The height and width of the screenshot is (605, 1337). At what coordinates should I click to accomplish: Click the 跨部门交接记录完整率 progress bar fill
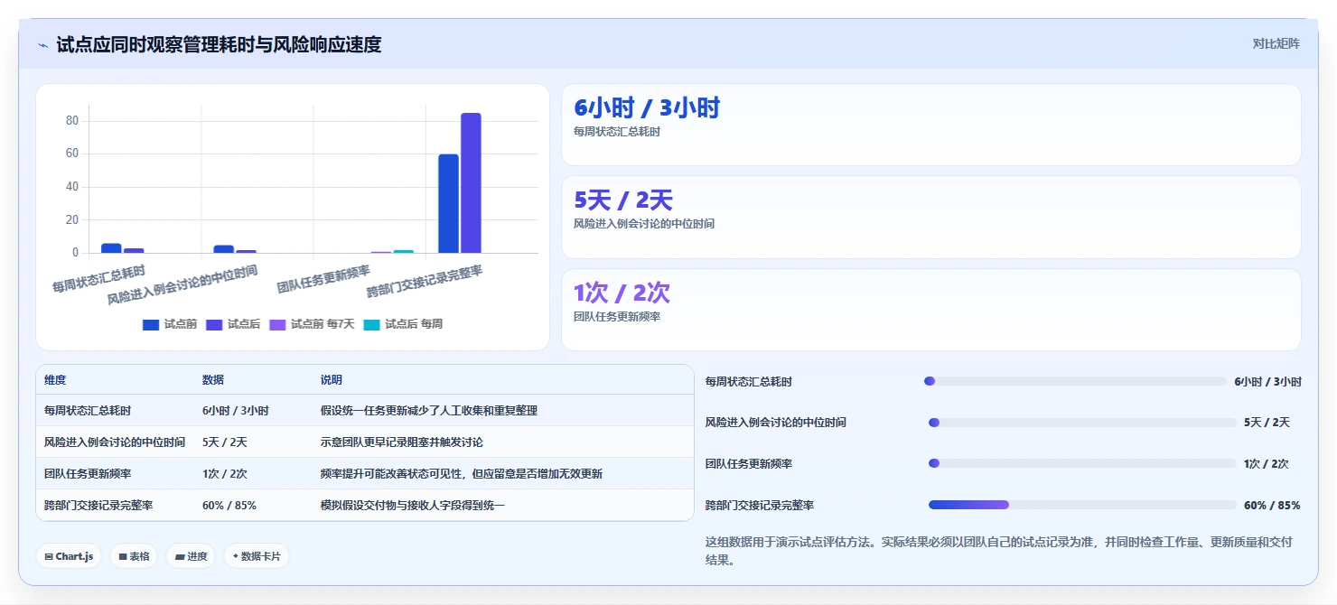click(x=968, y=505)
